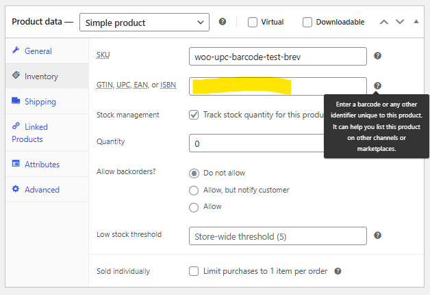430x295 pixels.
Task: Check Limit purchases to 1 item
Action: tap(194, 271)
